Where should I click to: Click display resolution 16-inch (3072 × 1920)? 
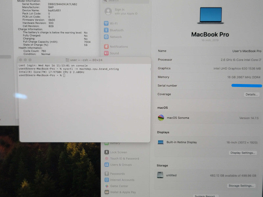(x=242, y=142)
